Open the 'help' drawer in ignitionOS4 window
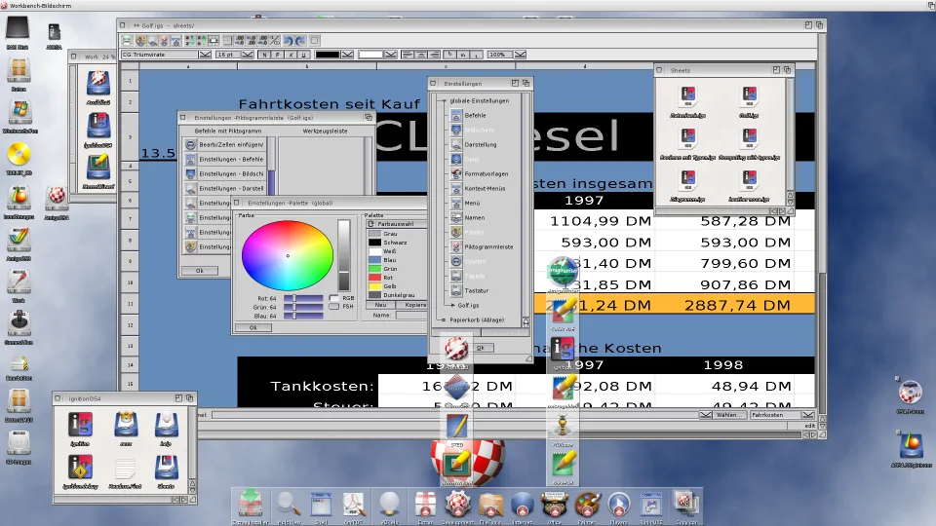The height and width of the screenshot is (526, 936). 166,426
